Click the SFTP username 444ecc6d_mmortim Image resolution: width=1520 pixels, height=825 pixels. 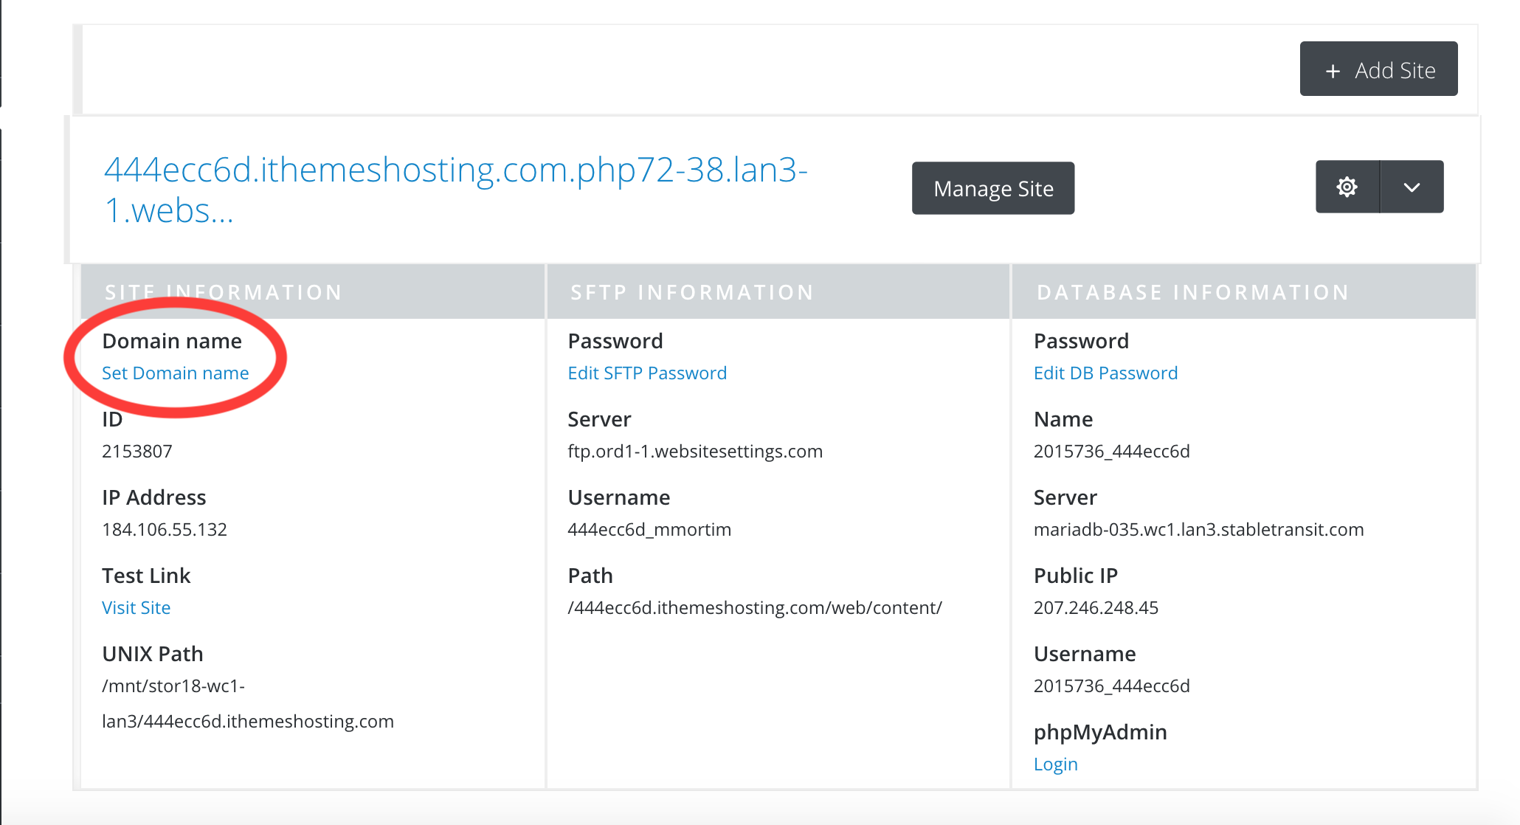click(x=649, y=530)
